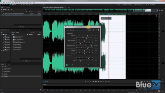Click info icon in Studio Reverb dialog
This screenshot has height=93, width=165.
point(98,30)
